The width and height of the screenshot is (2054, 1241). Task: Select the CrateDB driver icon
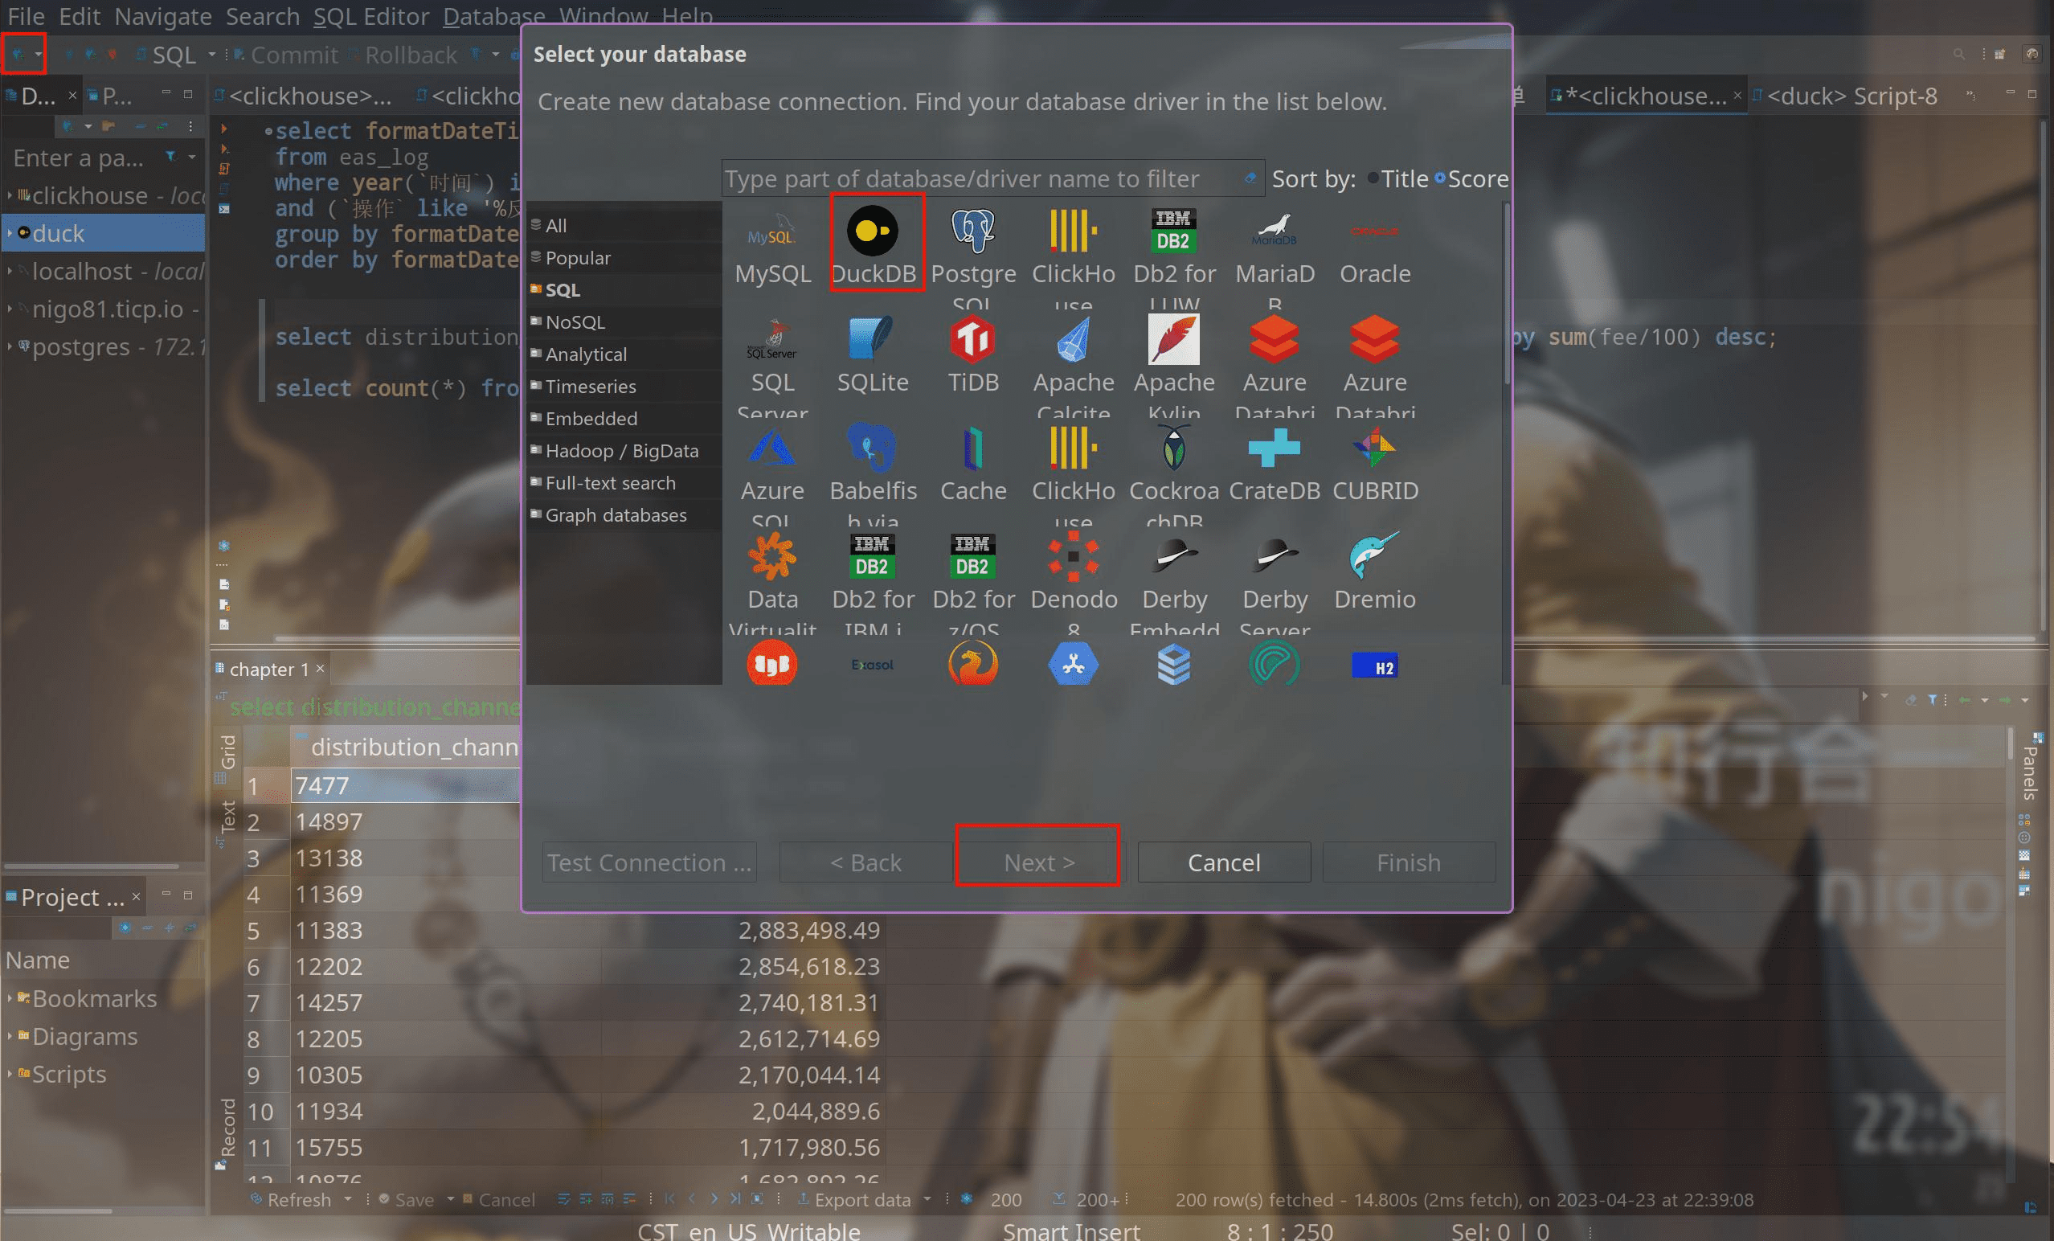click(x=1275, y=448)
